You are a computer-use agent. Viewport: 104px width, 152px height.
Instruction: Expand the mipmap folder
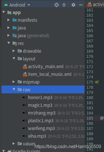click(x=14, y=82)
